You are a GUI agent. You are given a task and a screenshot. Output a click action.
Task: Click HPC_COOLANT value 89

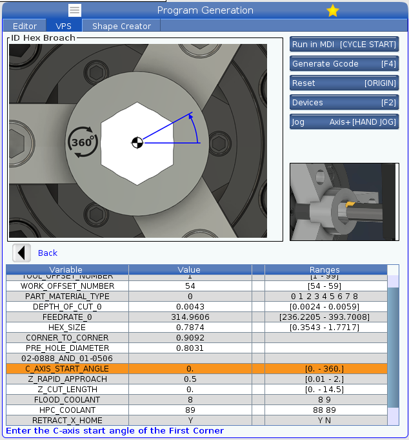pyautogui.click(x=190, y=410)
